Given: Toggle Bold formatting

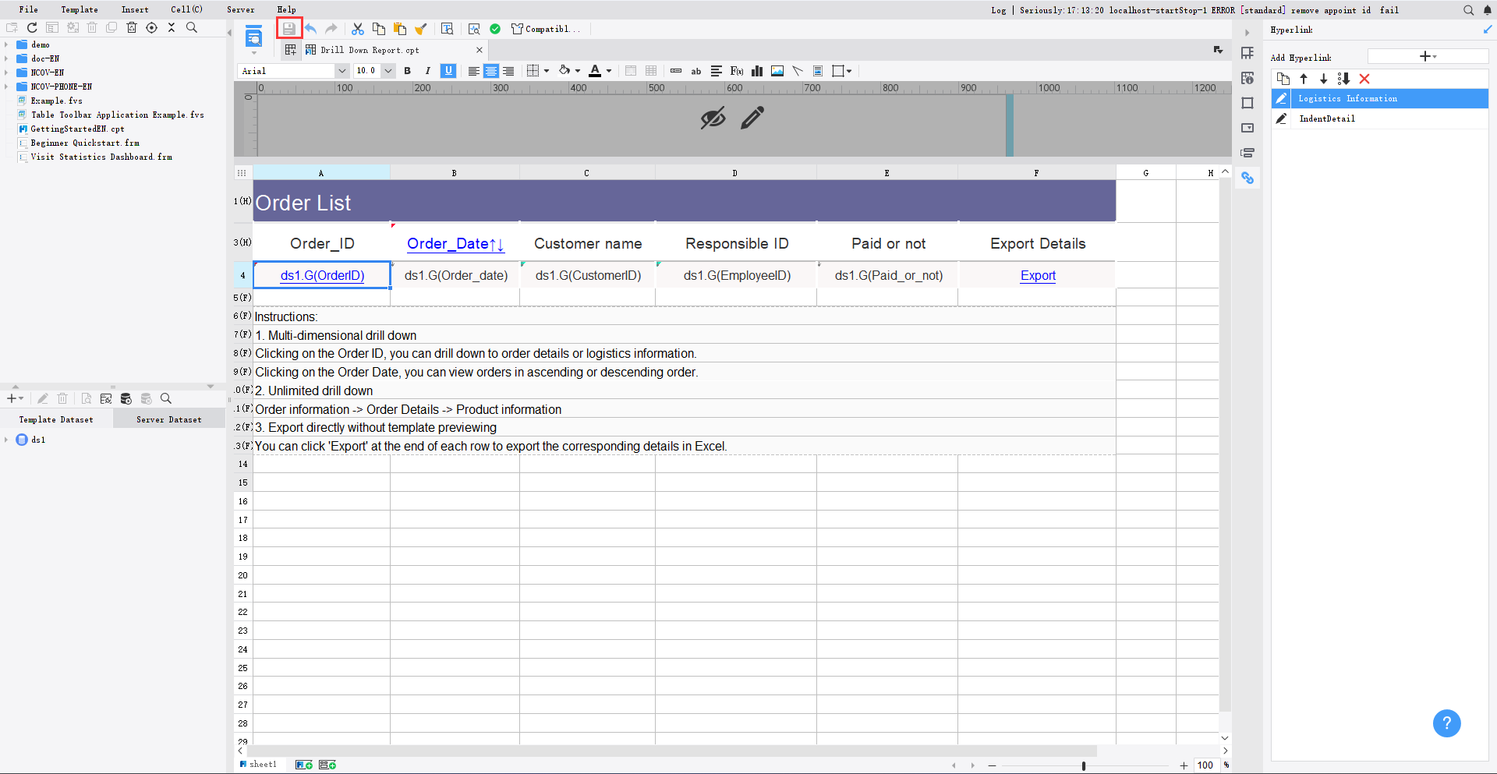Looking at the screenshot, I should 408,71.
